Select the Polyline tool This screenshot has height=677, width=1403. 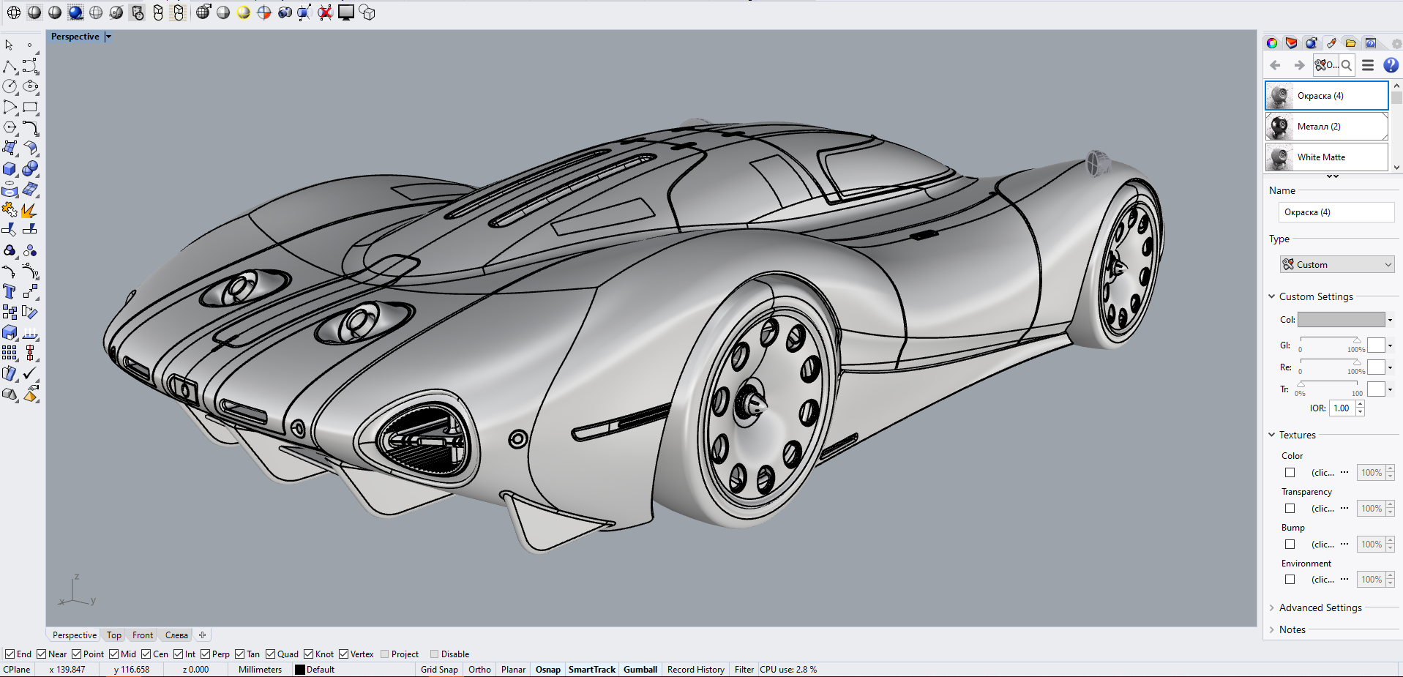tap(11, 65)
